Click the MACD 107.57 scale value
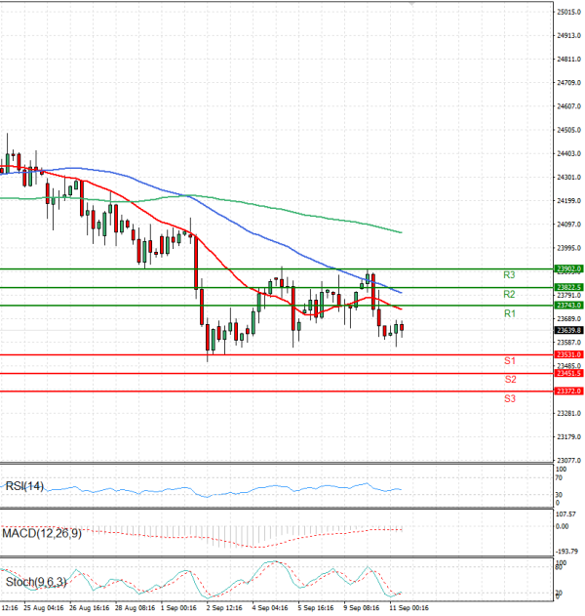The image size is (585, 616). tap(566, 514)
